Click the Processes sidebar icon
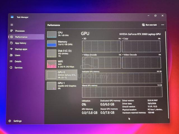The image size is (179, 134). (11, 31)
